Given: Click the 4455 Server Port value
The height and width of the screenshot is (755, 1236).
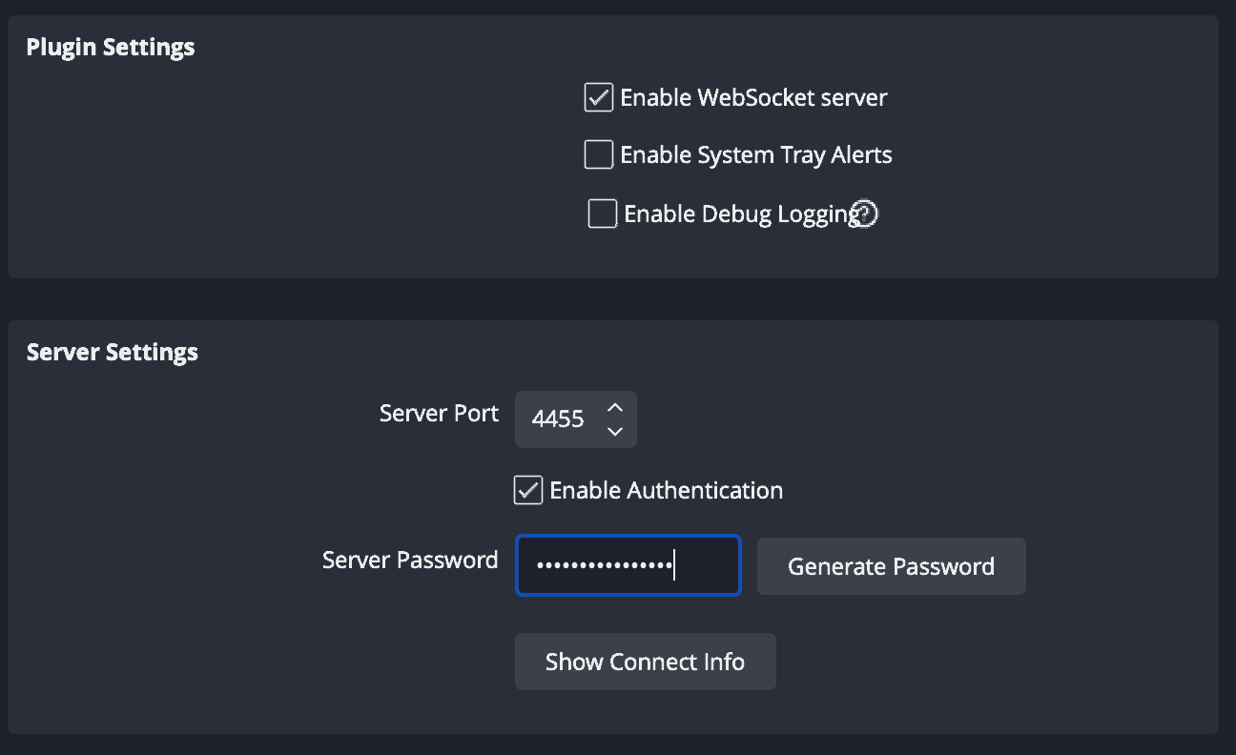Looking at the screenshot, I should tap(558, 419).
